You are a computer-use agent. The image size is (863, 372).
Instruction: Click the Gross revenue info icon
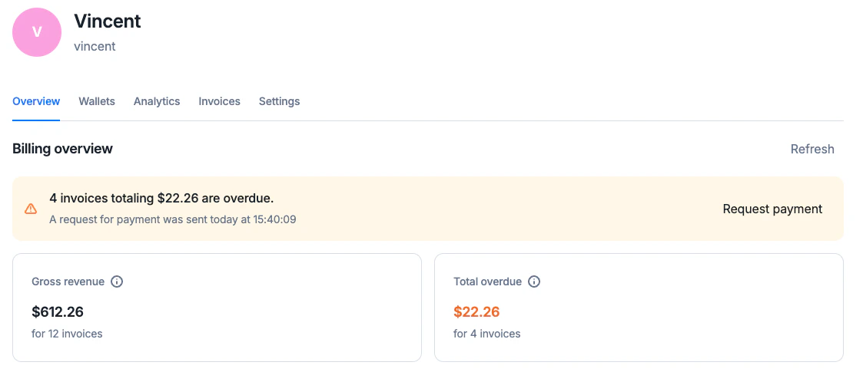117,282
